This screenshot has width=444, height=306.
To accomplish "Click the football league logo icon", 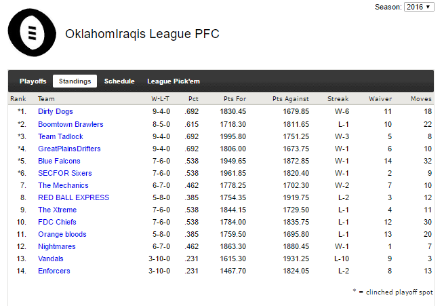I will pyautogui.click(x=32, y=33).
